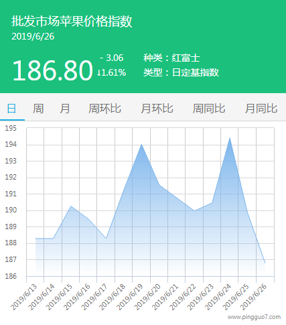Click the x-axis label 2019/6/22
The height and width of the screenshot is (325, 286).
coord(183,297)
